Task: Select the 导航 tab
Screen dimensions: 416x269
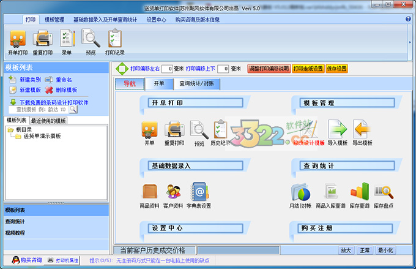Action: 130,84
